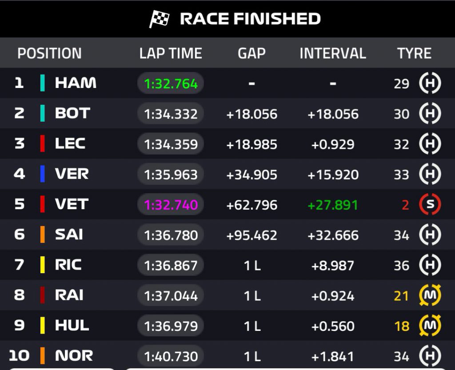Open driver HAM in first position

tap(76, 83)
